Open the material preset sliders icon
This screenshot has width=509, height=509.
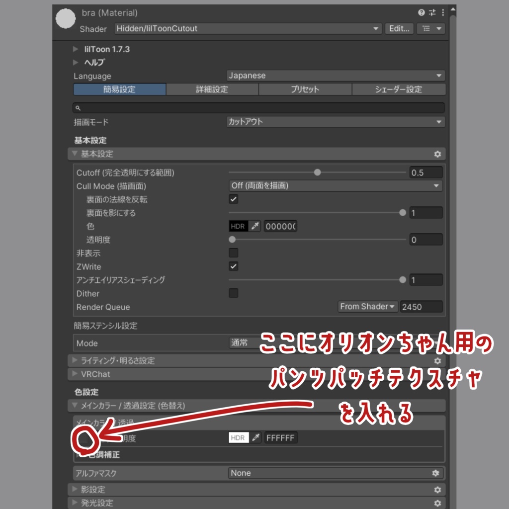coord(432,12)
